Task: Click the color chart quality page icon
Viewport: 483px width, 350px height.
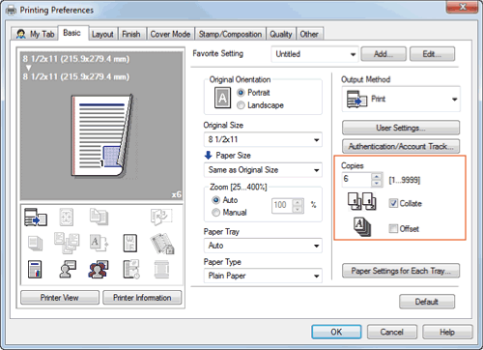Action: coord(35,270)
